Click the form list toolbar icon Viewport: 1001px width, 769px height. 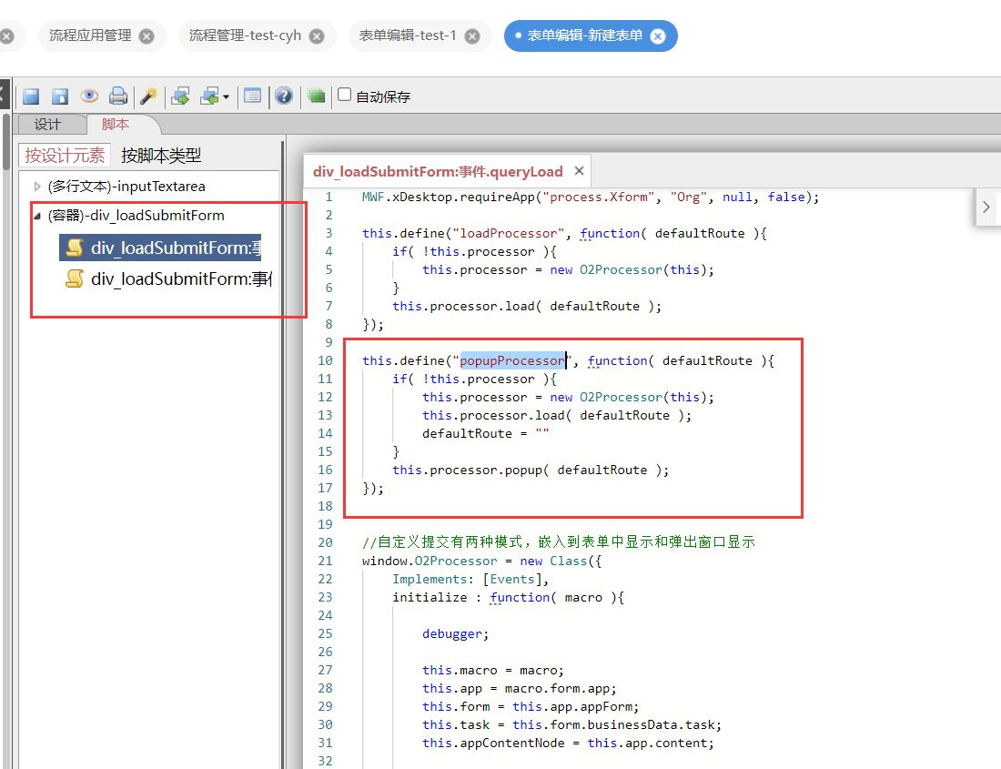click(253, 96)
